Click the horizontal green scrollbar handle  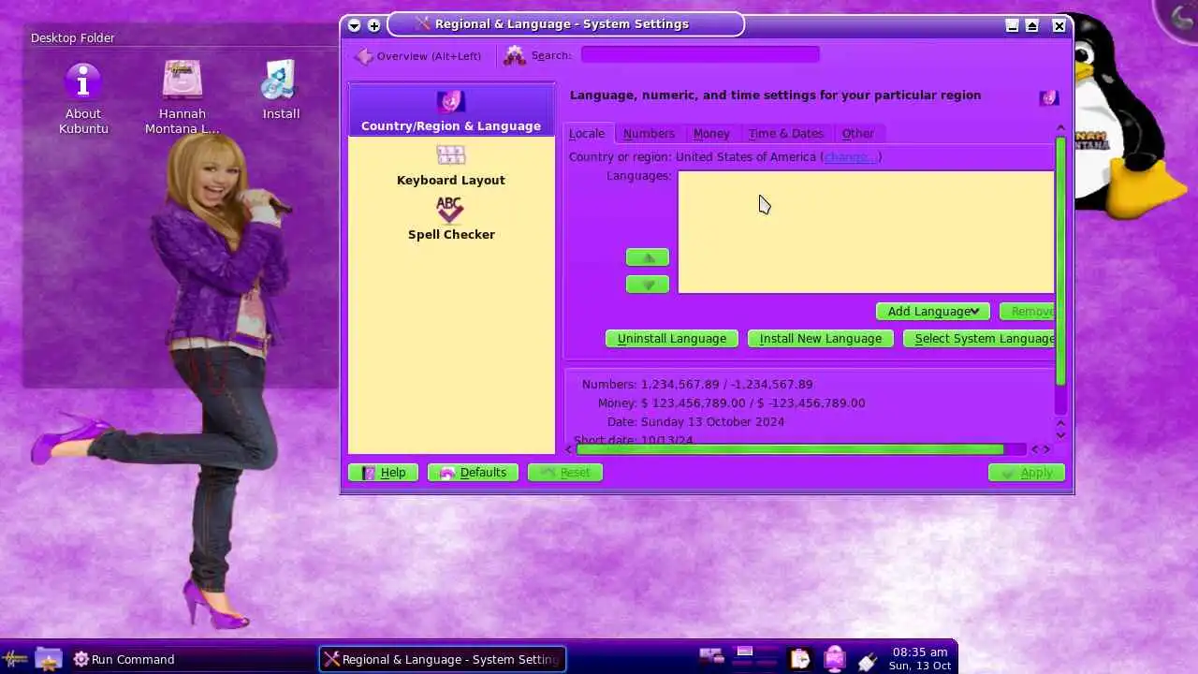point(790,449)
